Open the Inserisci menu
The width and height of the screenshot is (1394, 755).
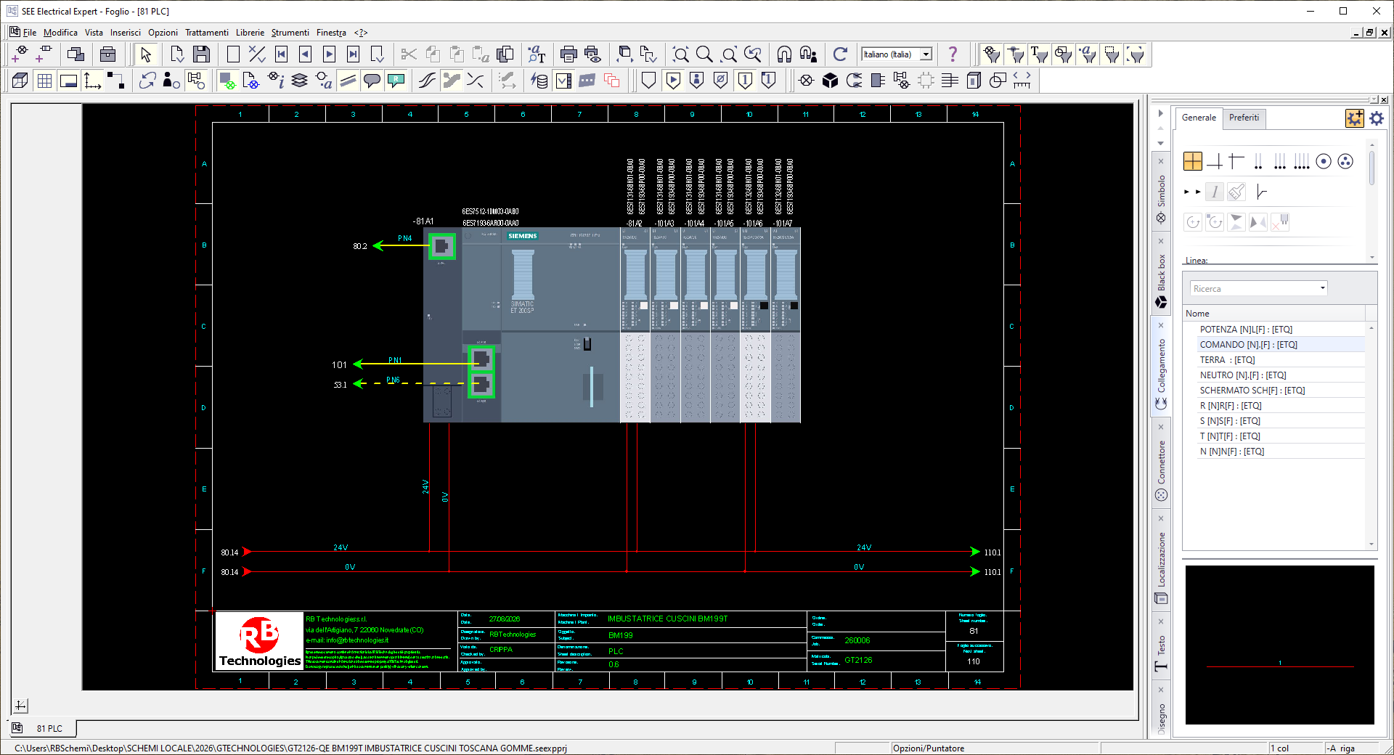click(x=126, y=33)
